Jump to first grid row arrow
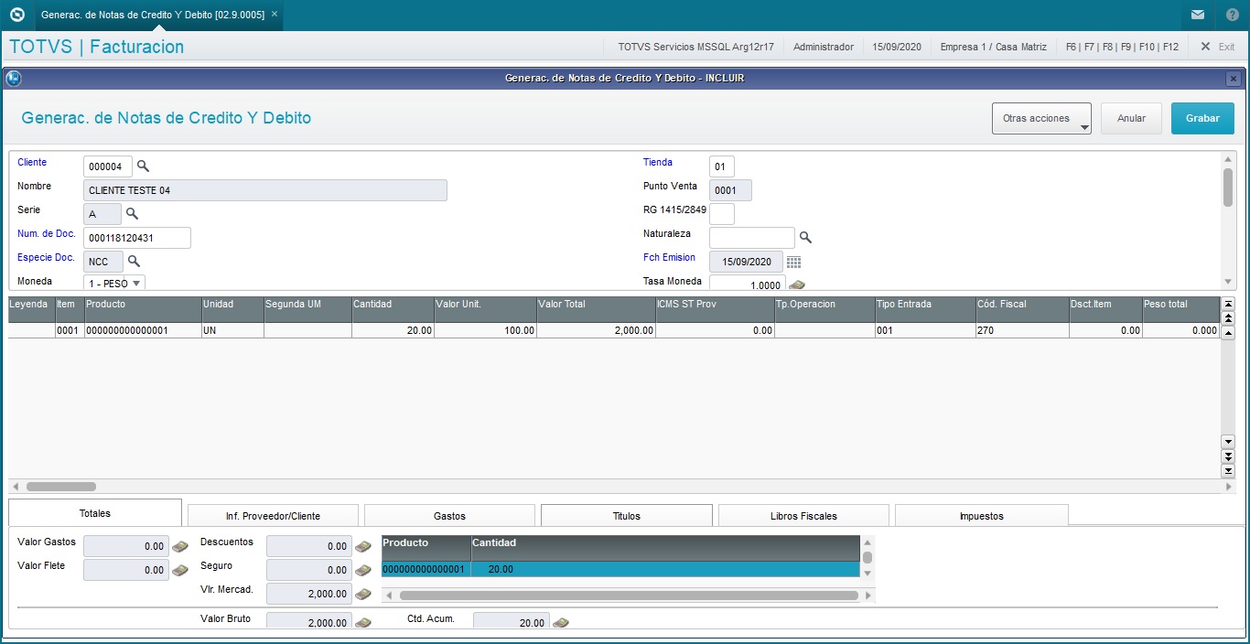The width and height of the screenshot is (1250, 644). click(x=1228, y=304)
